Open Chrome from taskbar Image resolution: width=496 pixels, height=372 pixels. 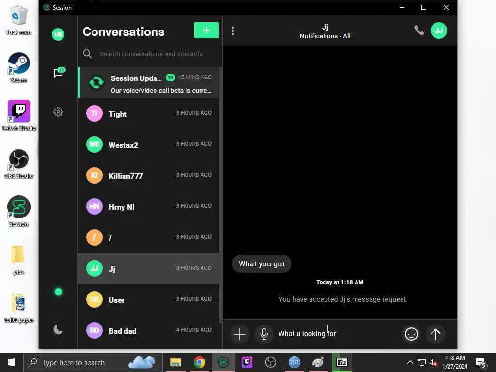(x=199, y=362)
